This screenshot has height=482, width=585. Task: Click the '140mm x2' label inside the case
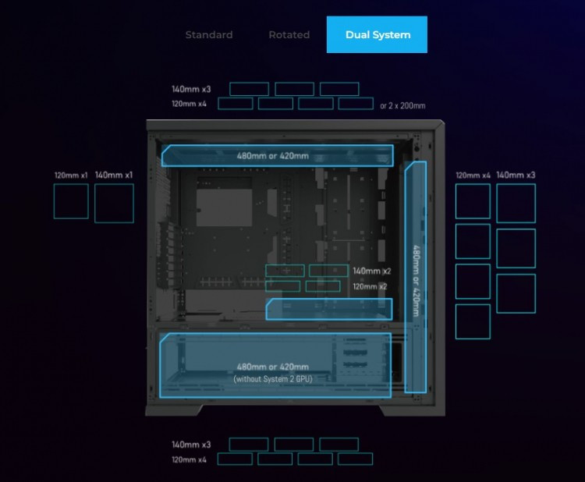pyautogui.click(x=371, y=271)
